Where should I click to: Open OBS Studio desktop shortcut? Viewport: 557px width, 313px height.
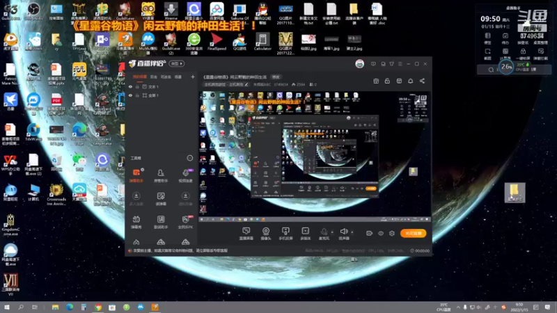pyautogui.click(x=33, y=10)
